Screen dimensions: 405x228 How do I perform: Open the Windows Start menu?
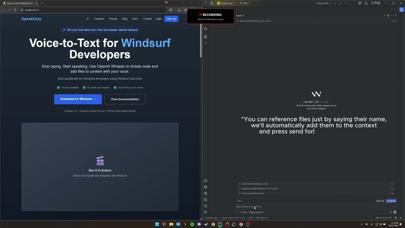pyautogui.click(x=157, y=224)
